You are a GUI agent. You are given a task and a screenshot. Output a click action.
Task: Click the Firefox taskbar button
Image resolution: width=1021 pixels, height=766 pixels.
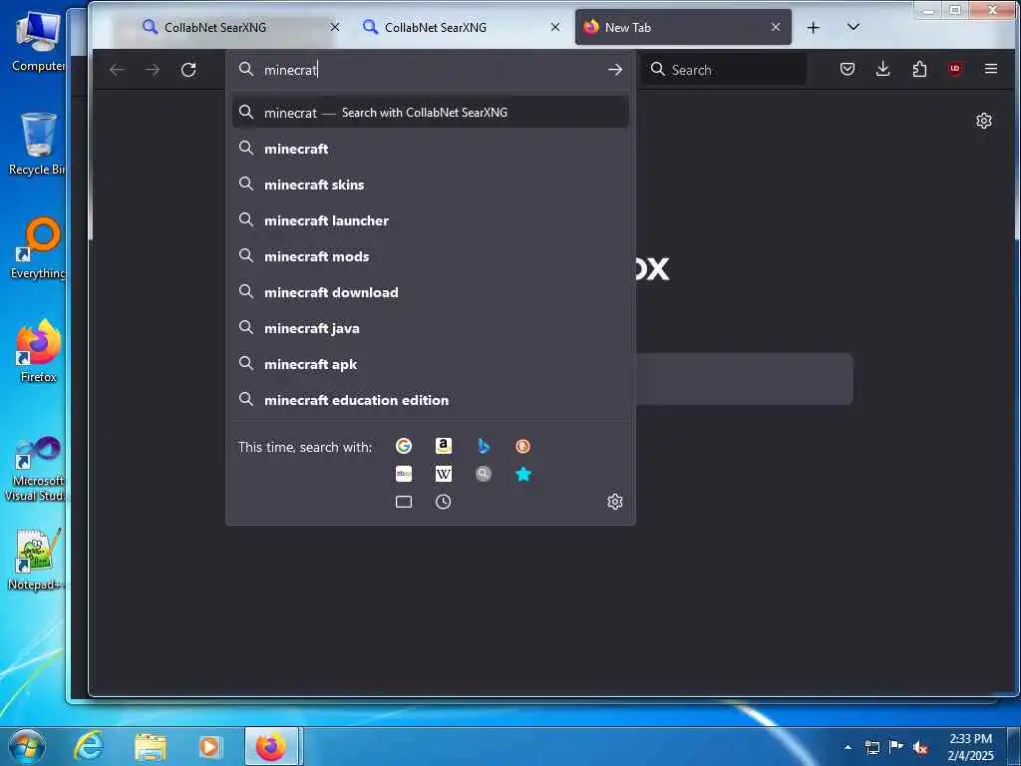click(x=271, y=746)
